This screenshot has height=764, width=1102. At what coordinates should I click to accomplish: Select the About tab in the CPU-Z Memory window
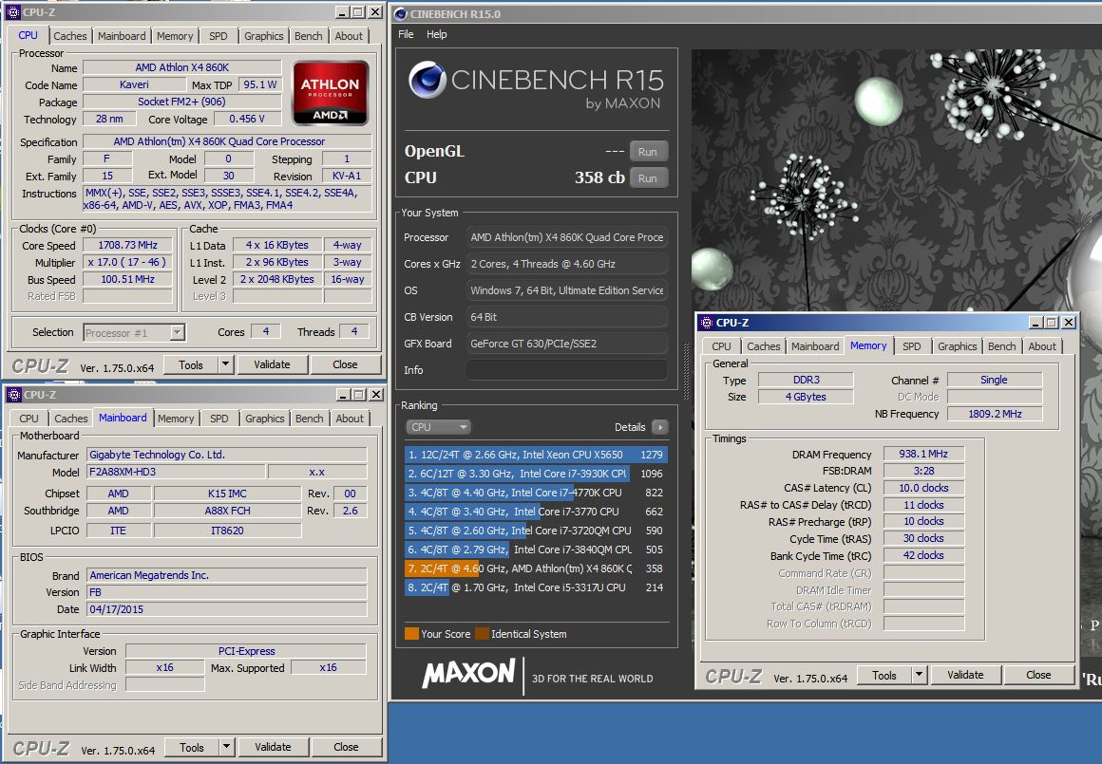[x=1042, y=346]
